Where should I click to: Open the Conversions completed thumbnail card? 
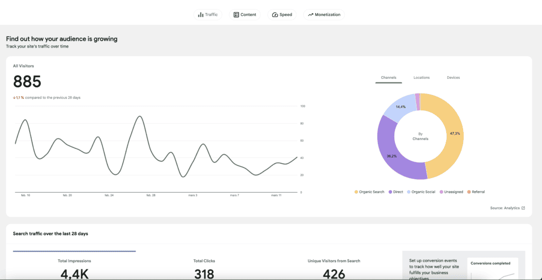(x=493, y=268)
